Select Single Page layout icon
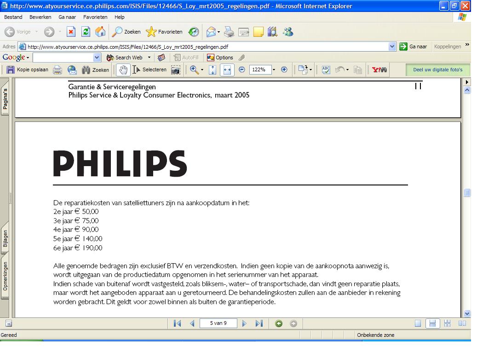Image resolution: width=477 pixels, height=358 pixels. click(418, 323)
